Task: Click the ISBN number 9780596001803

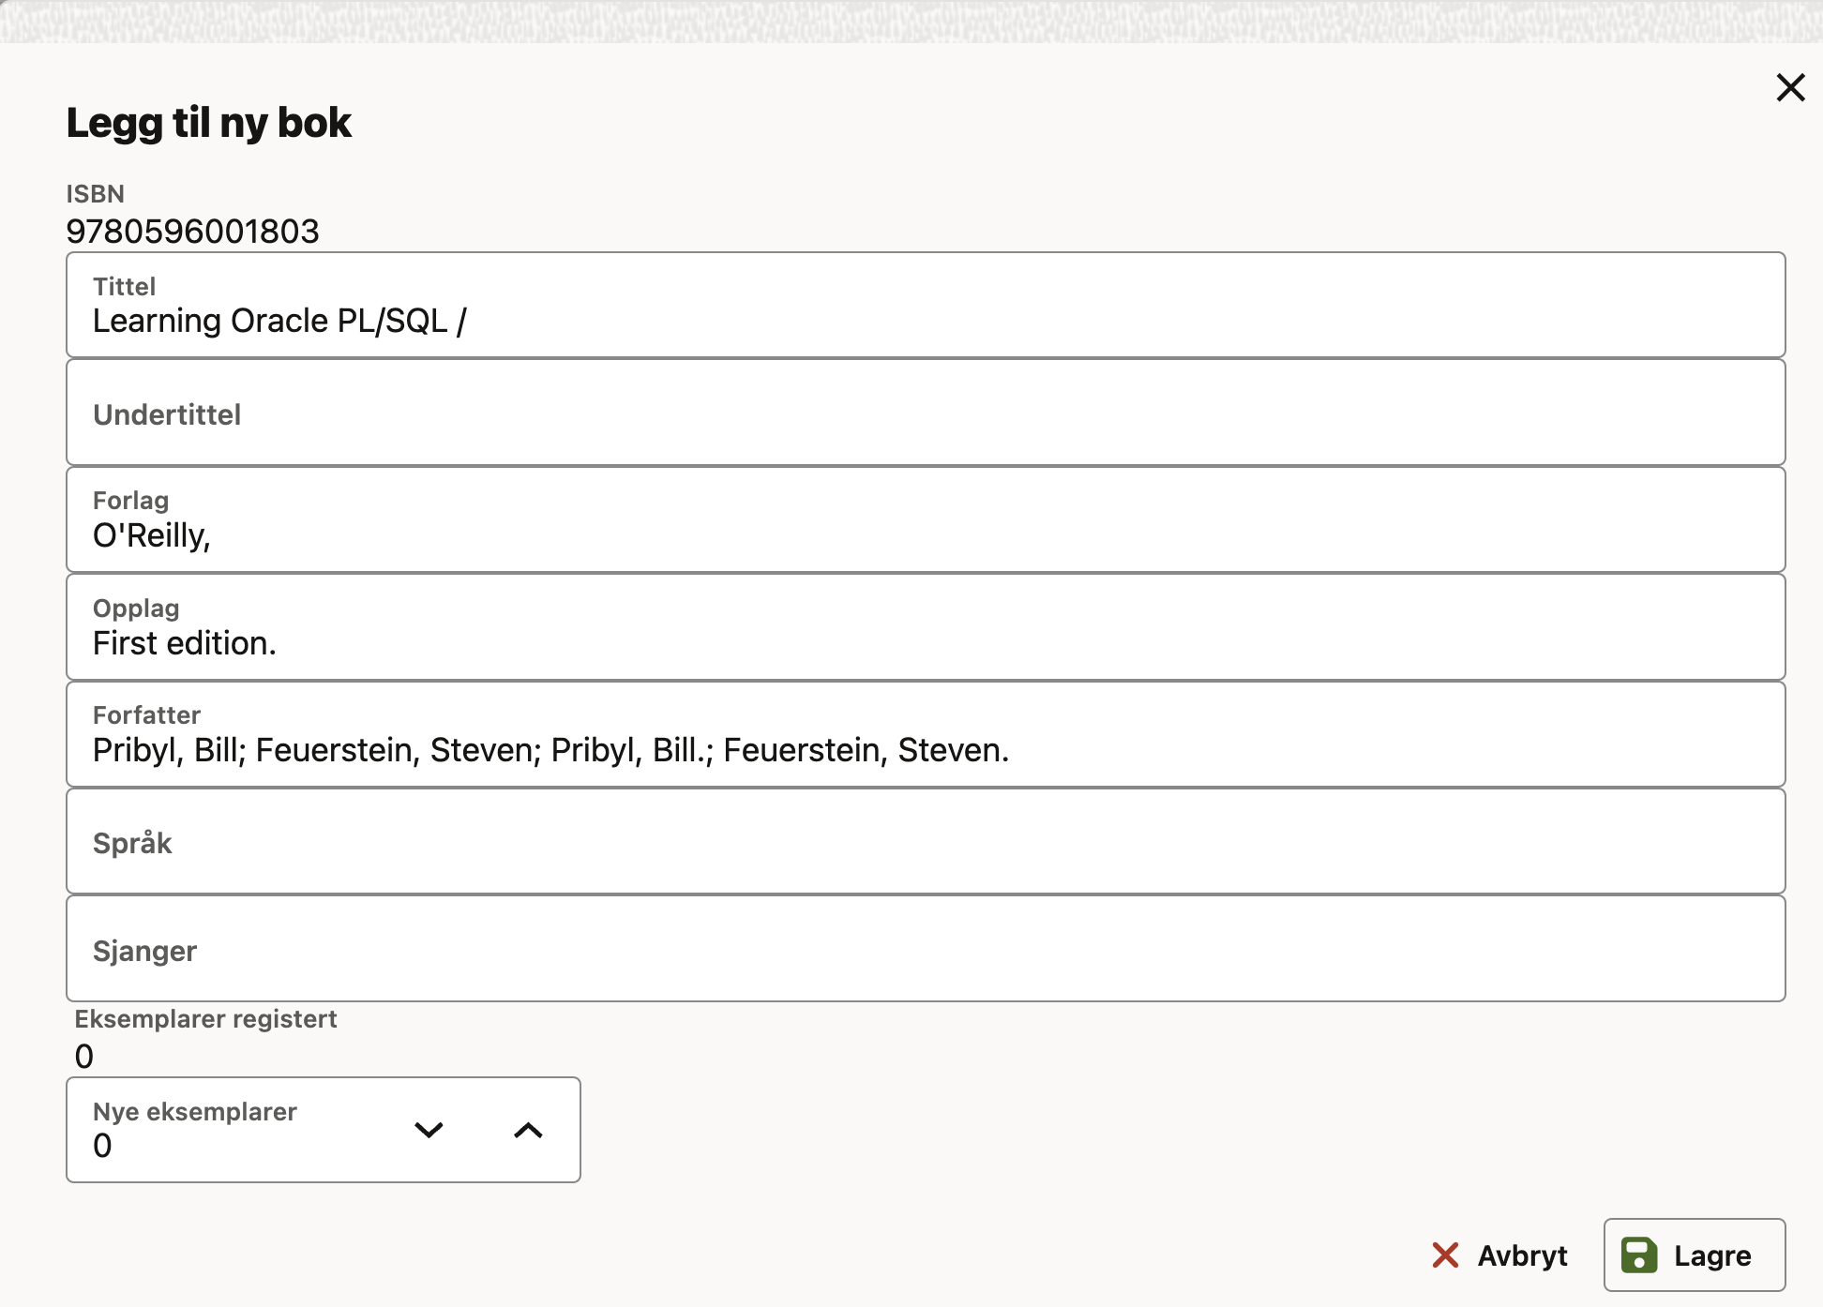Action: [x=192, y=232]
